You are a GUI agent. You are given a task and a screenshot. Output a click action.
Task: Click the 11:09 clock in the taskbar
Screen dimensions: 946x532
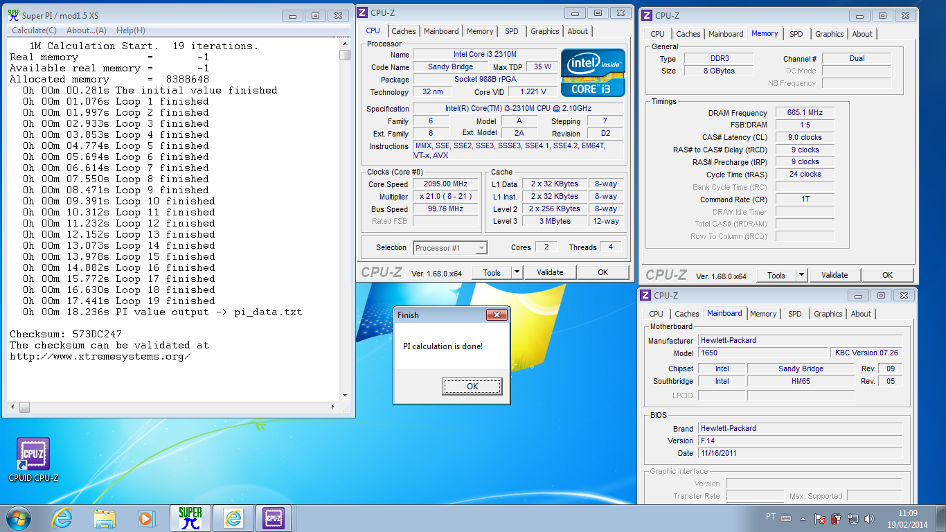pyautogui.click(x=907, y=513)
